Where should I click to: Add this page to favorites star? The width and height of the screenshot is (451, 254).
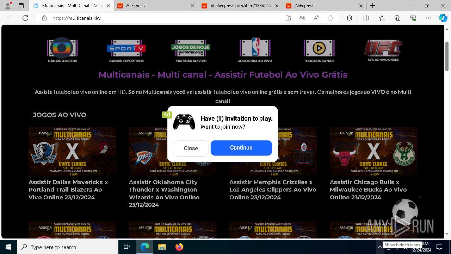330,18
